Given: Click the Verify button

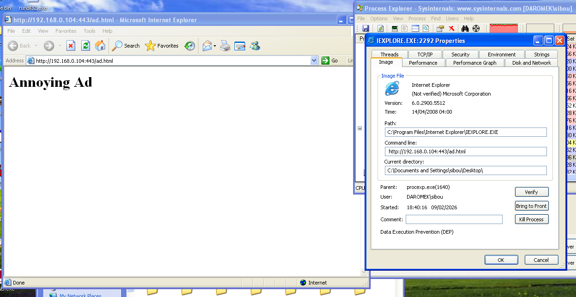Looking at the screenshot, I should pyautogui.click(x=532, y=192).
